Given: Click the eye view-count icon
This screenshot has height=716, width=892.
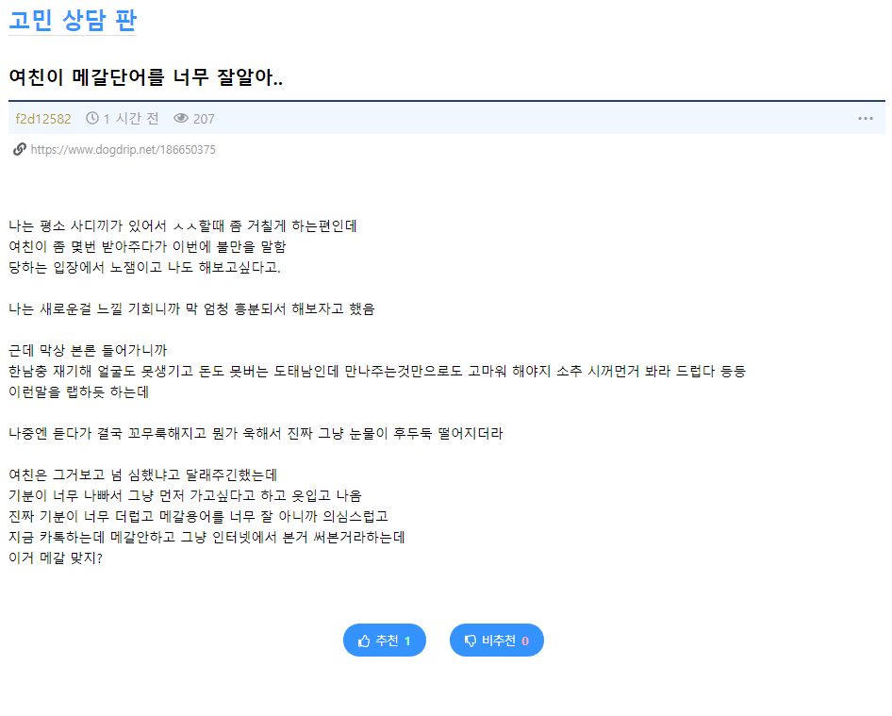Looking at the screenshot, I should click(x=181, y=118).
